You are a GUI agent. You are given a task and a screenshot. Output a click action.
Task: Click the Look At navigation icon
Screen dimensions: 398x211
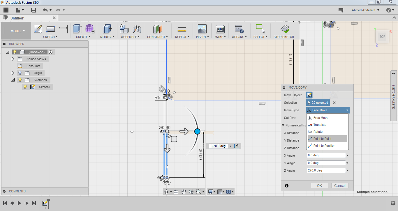click(x=176, y=192)
